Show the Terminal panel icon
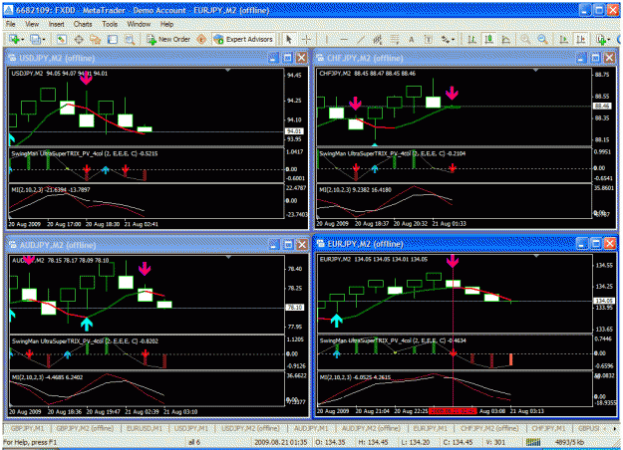The height and width of the screenshot is (450, 623). [x=113, y=39]
